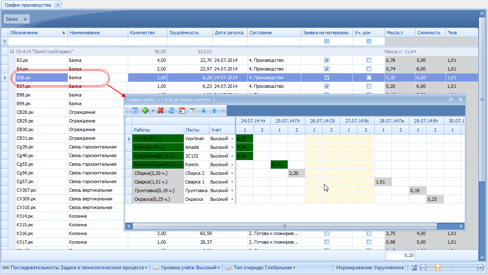The image size is (488, 275).
Task: Click the blue up arrow icon
Action: 214,110
